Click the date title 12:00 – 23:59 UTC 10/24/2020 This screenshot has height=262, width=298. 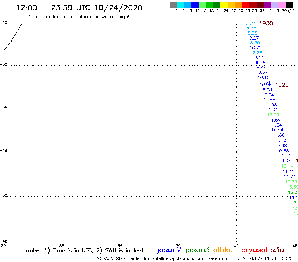click(x=79, y=8)
